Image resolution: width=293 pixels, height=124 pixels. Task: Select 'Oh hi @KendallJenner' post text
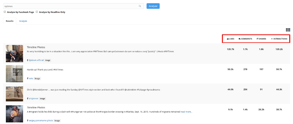click(93, 90)
